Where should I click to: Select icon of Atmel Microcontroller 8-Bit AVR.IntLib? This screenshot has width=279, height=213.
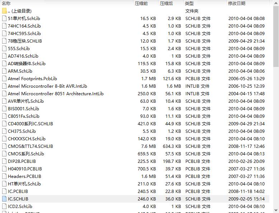pyautogui.click(x=4, y=86)
